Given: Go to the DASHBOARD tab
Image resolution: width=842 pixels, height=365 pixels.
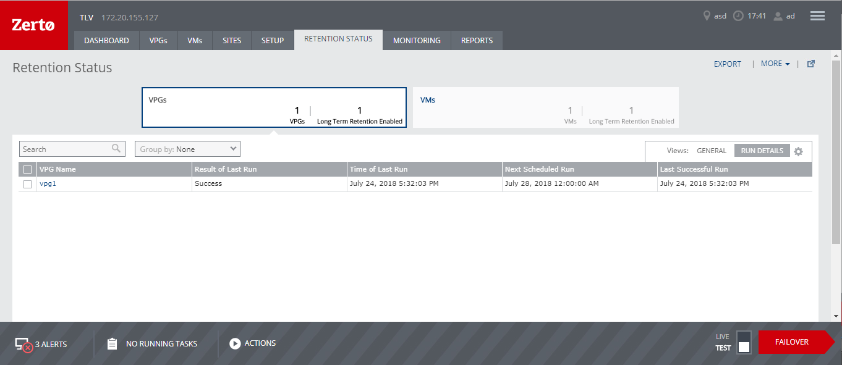Looking at the screenshot, I should [x=106, y=40].
